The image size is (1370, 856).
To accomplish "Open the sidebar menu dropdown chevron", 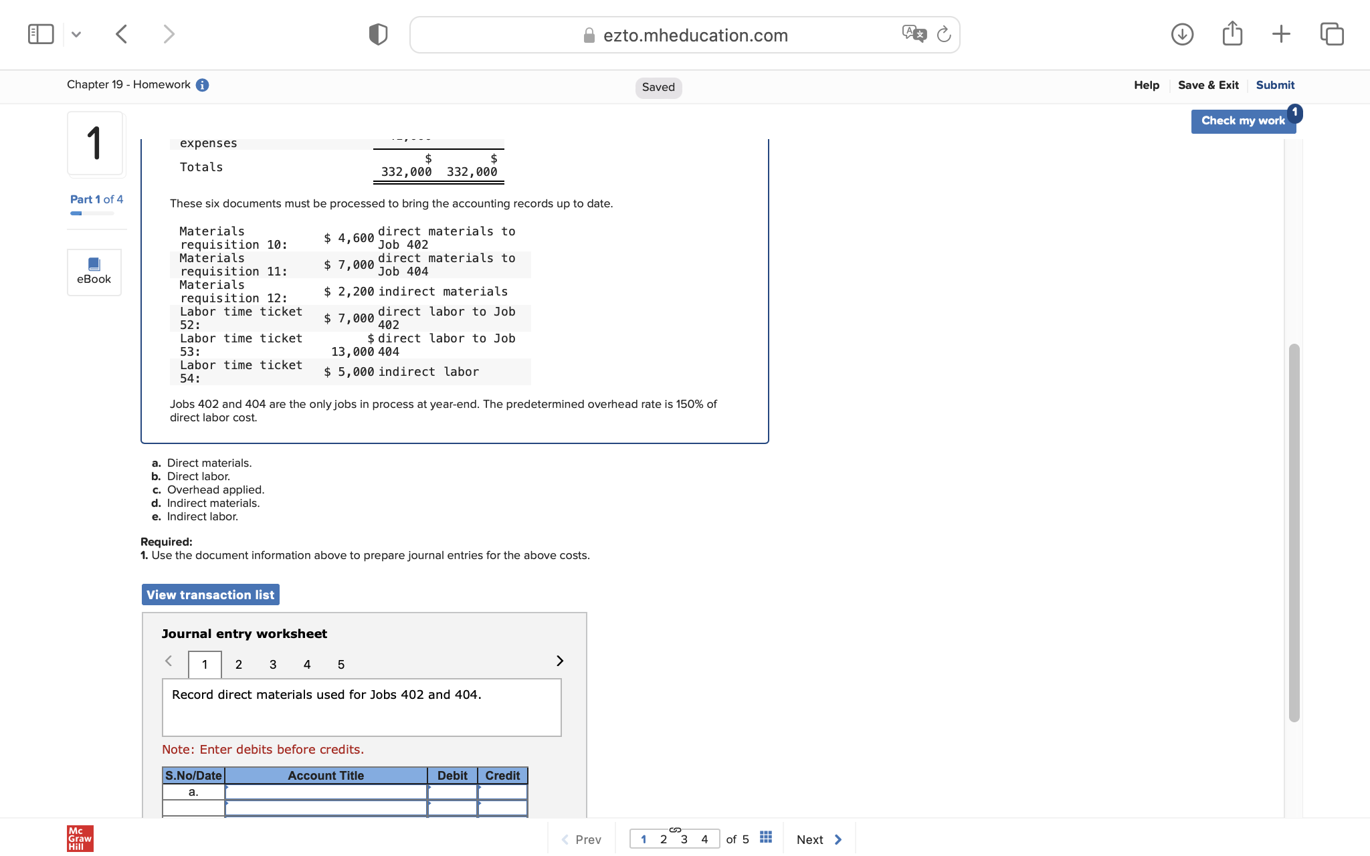I will [x=76, y=34].
